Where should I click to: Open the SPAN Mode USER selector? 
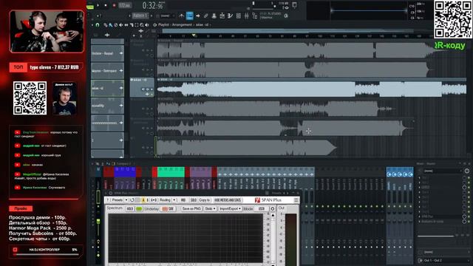[x=261, y=208]
